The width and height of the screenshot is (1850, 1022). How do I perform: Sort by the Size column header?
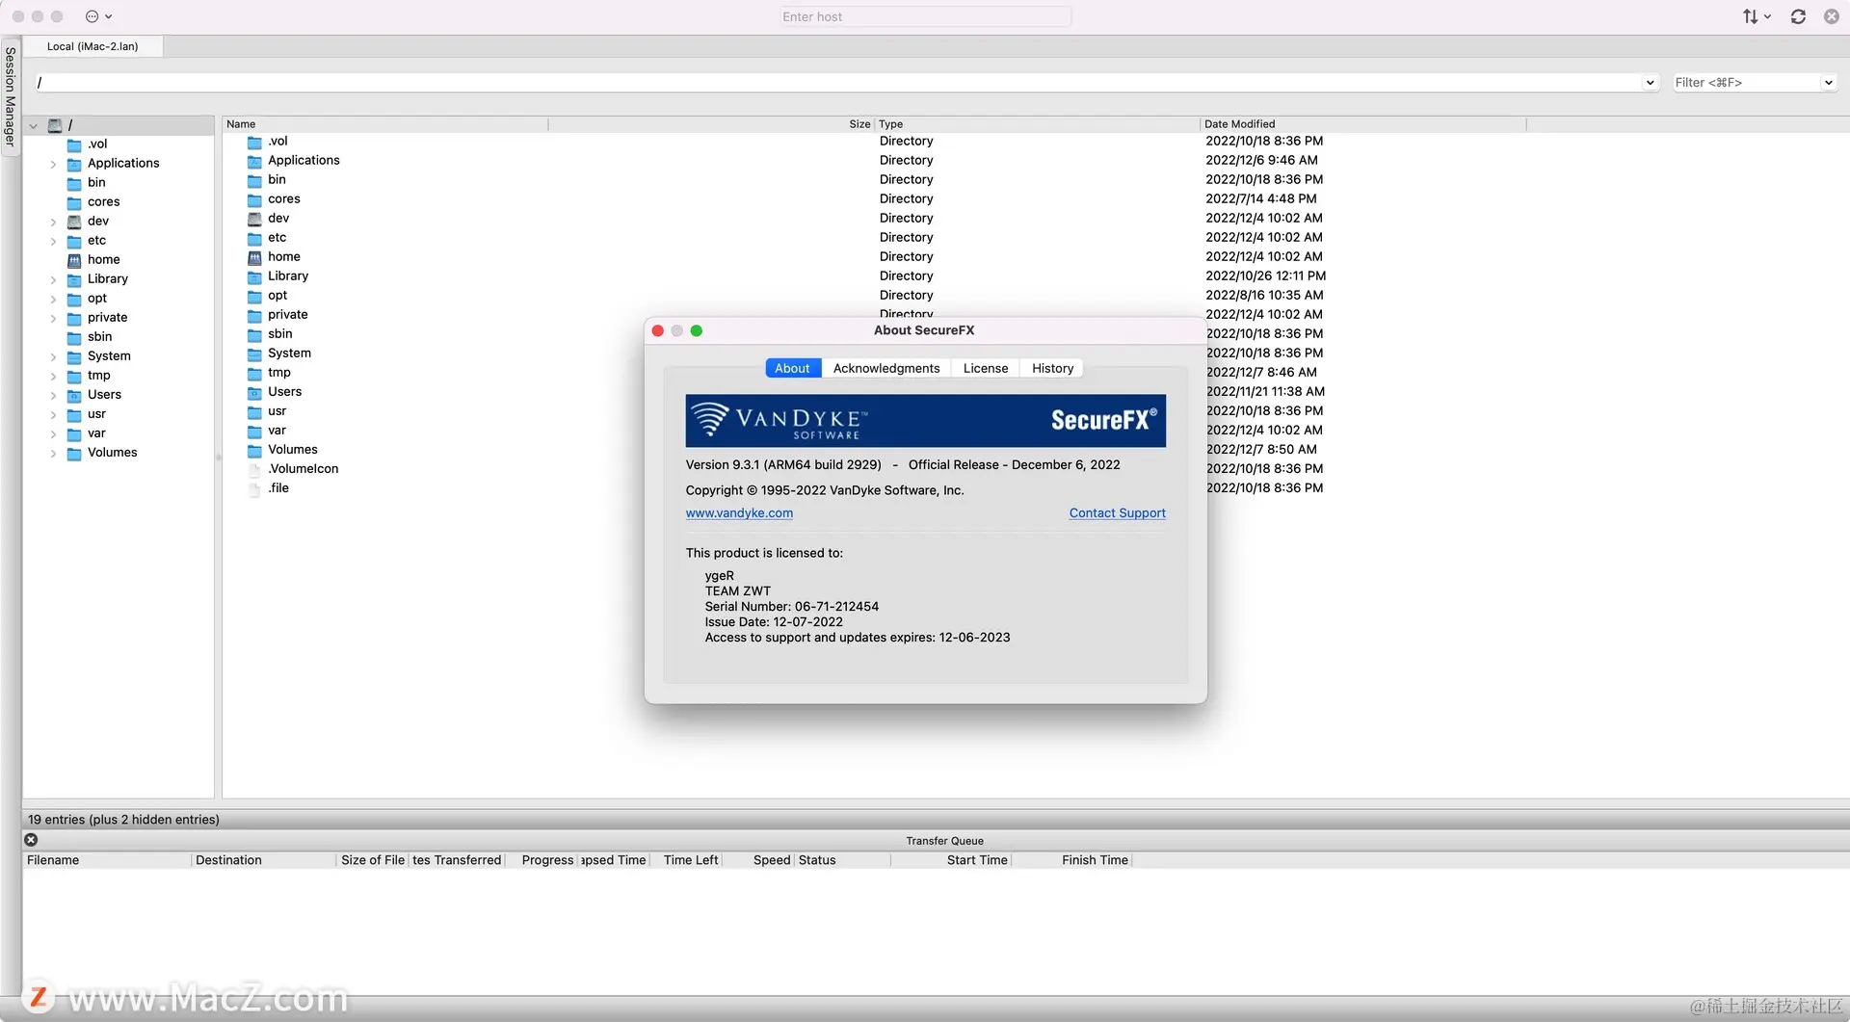coord(711,124)
